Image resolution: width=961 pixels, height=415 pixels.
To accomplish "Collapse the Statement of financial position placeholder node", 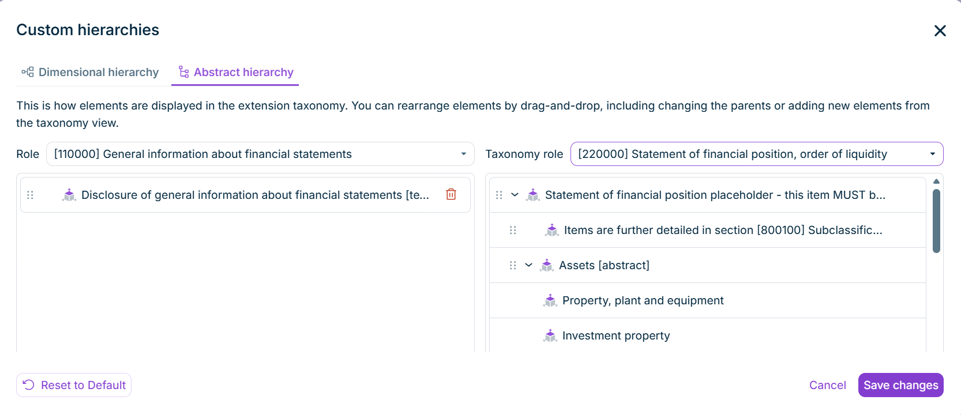I will pos(515,195).
